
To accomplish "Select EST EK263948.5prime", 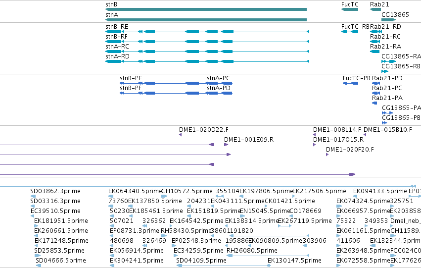I will [363, 251].
